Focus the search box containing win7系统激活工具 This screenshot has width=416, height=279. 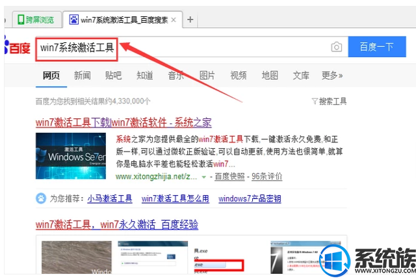(x=192, y=47)
